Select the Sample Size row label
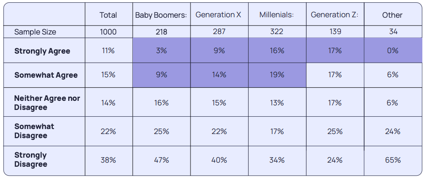The width and height of the screenshot is (426, 179). tap(35, 32)
